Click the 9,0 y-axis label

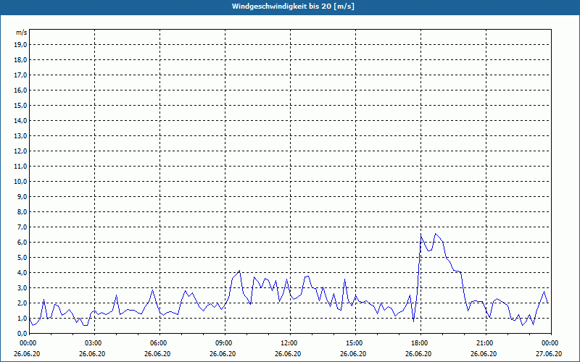pos(22,196)
